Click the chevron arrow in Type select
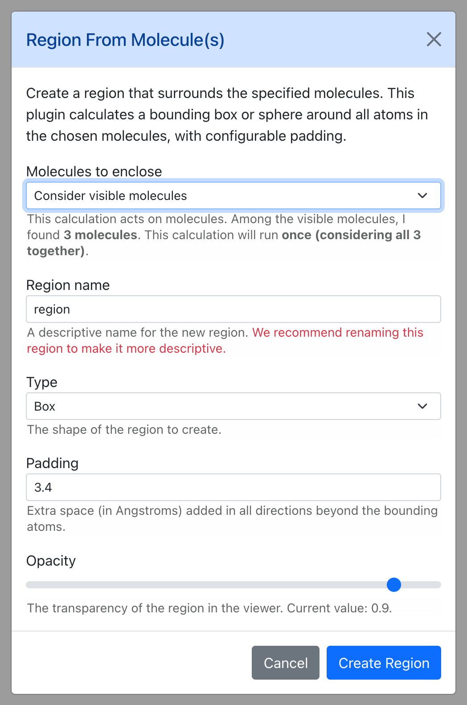The width and height of the screenshot is (467, 705). [x=422, y=406]
